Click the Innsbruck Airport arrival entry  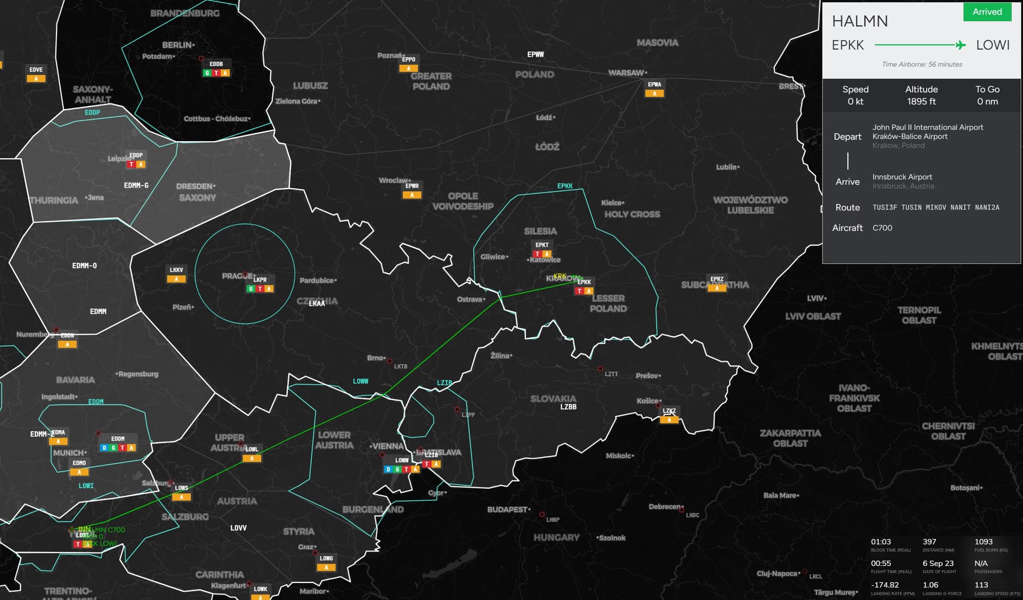(902, 177)
